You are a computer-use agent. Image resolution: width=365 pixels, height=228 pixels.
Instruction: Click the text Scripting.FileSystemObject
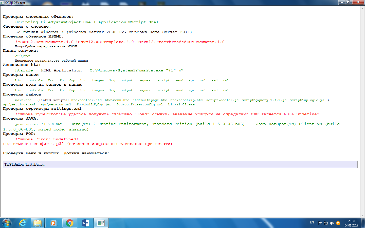[48, 22]
